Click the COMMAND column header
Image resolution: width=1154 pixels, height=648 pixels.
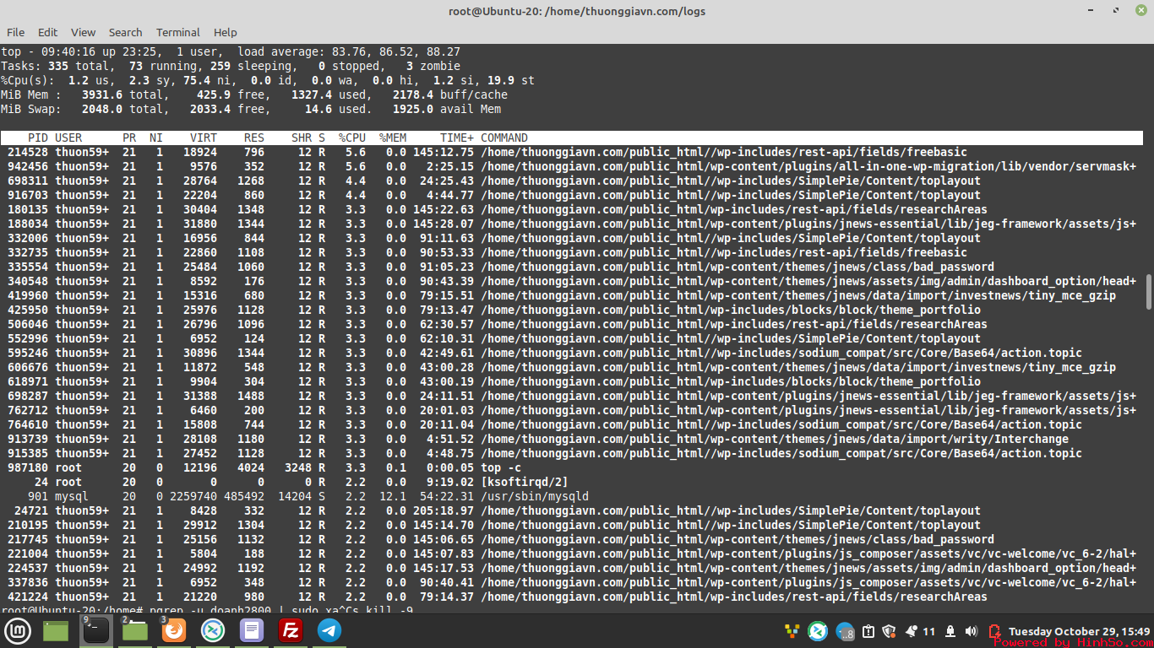(504, 138)
